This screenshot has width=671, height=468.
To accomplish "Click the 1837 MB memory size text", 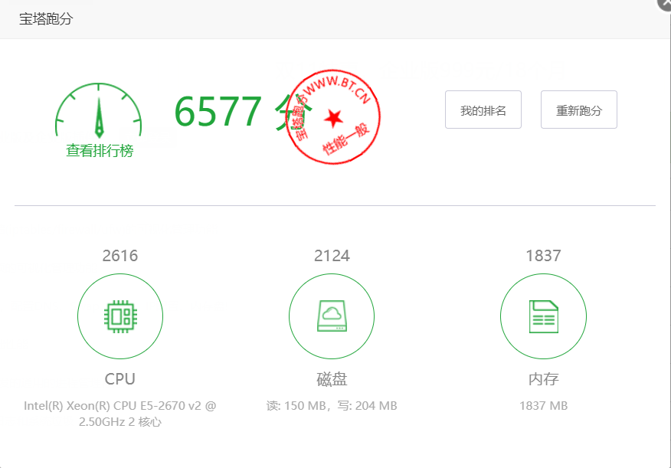I will point(543,406).
